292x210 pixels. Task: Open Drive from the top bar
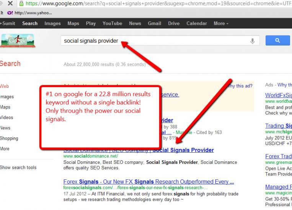(174, 23)
